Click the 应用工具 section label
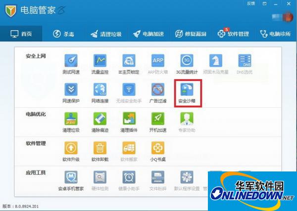297x211 pixels. [36, 172]
